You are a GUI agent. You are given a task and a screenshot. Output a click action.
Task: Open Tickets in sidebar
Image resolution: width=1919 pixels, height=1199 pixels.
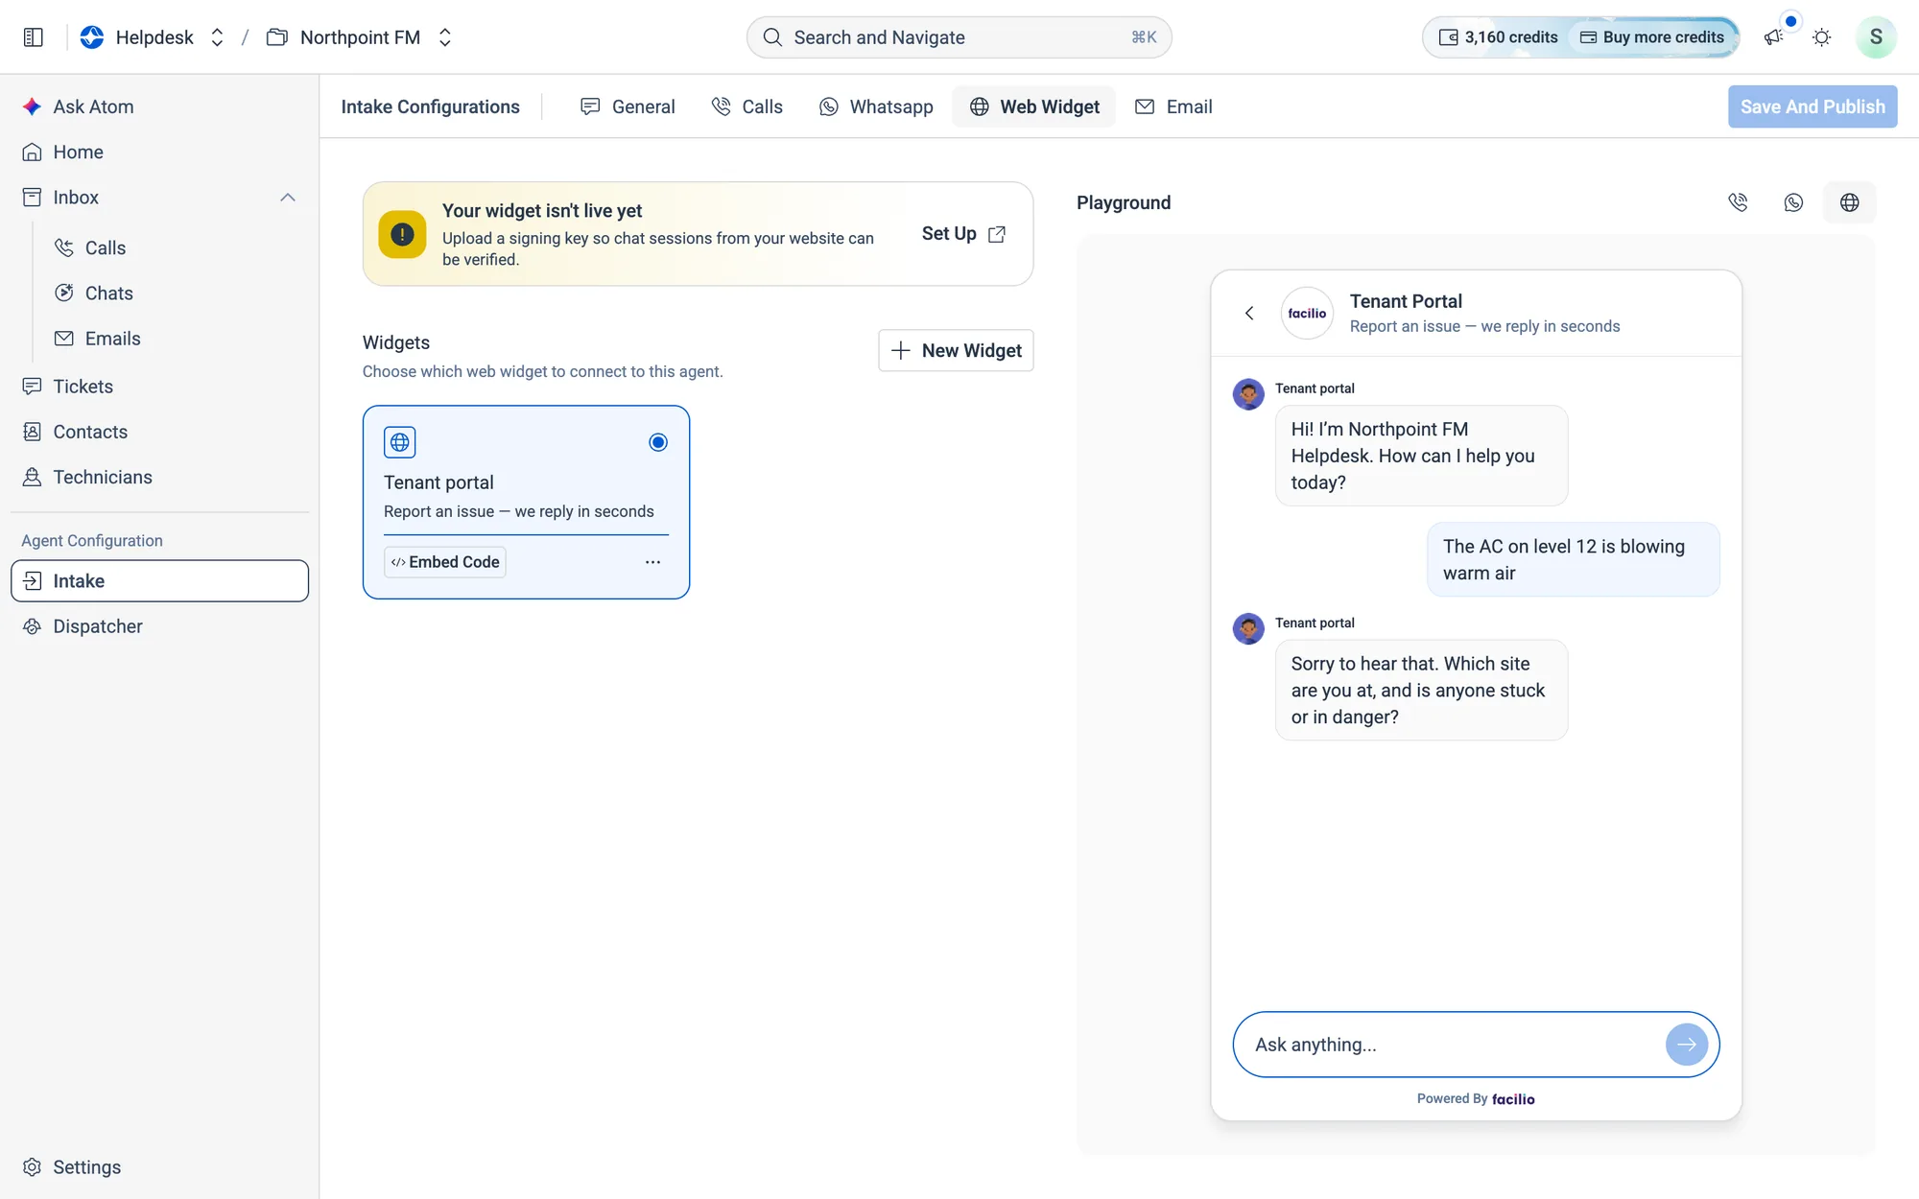coord(159,387)
